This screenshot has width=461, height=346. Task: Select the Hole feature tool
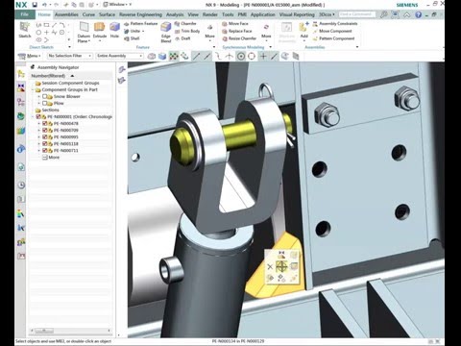[114, 31]
